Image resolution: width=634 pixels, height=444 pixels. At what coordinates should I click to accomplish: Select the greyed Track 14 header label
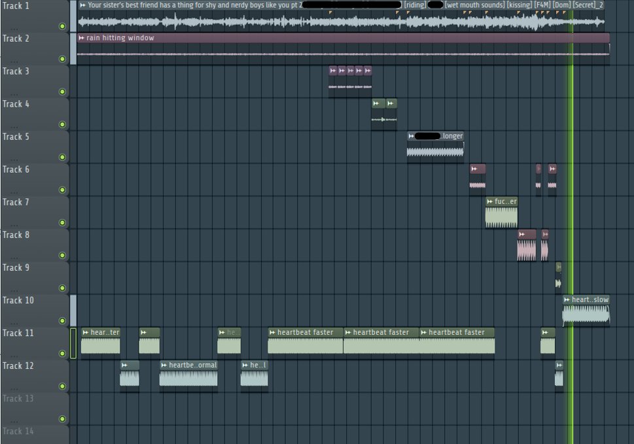tap(18, 432)
